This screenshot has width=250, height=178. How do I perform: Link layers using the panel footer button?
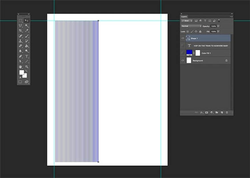[x=196, y=112]
